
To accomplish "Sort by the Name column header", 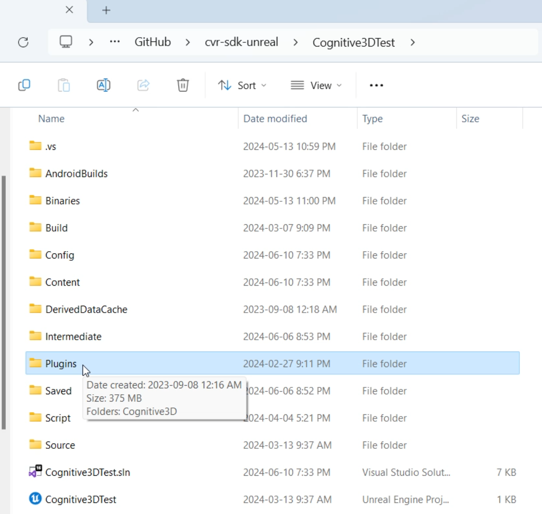I will coord(51,119).
